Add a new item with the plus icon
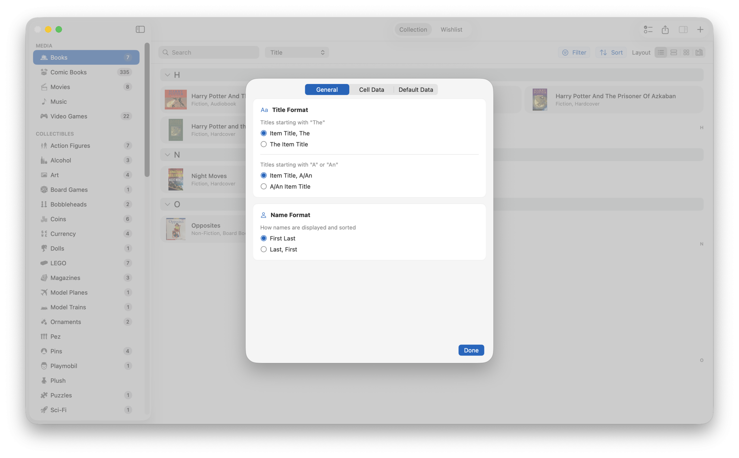Screen dimensions: 739x458 (701, 29)
